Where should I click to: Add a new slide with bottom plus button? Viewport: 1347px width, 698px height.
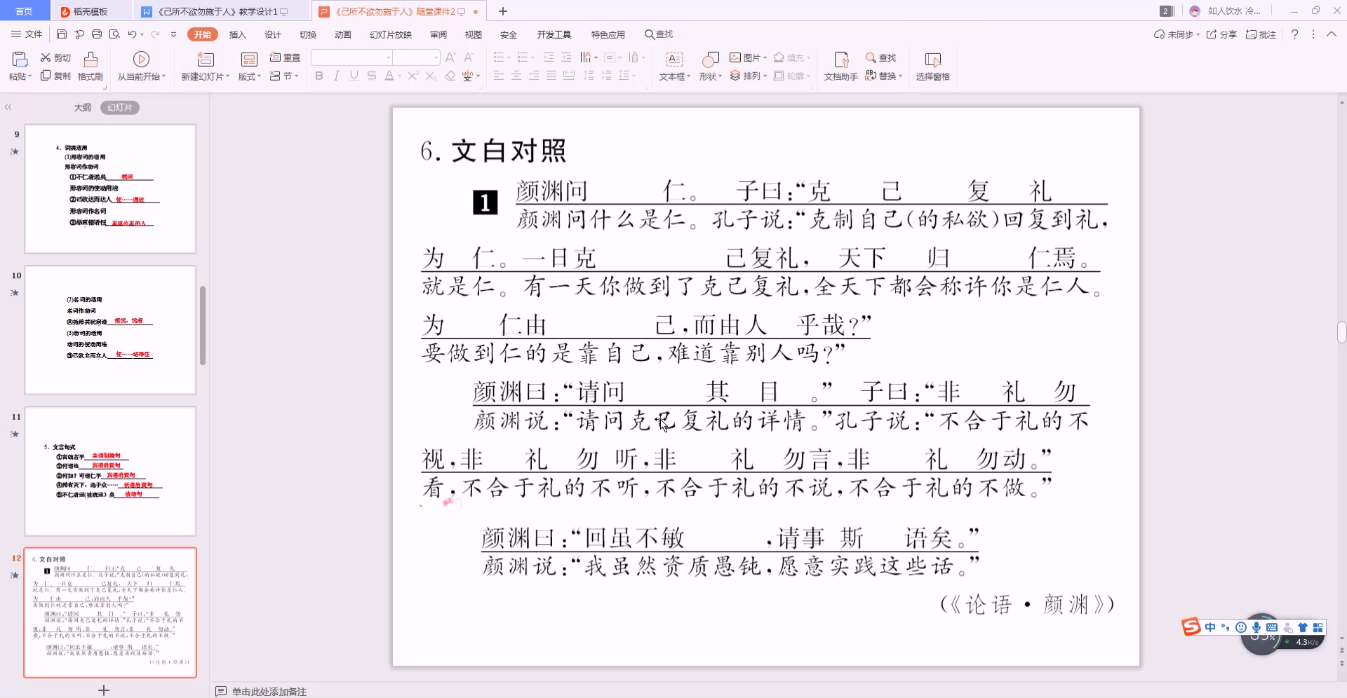coord(104,690)
